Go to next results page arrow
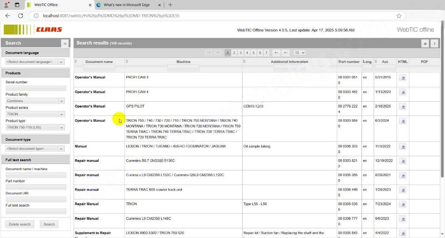Image resolution: width=445 pixels, height=238 pixels. point(276,53)
